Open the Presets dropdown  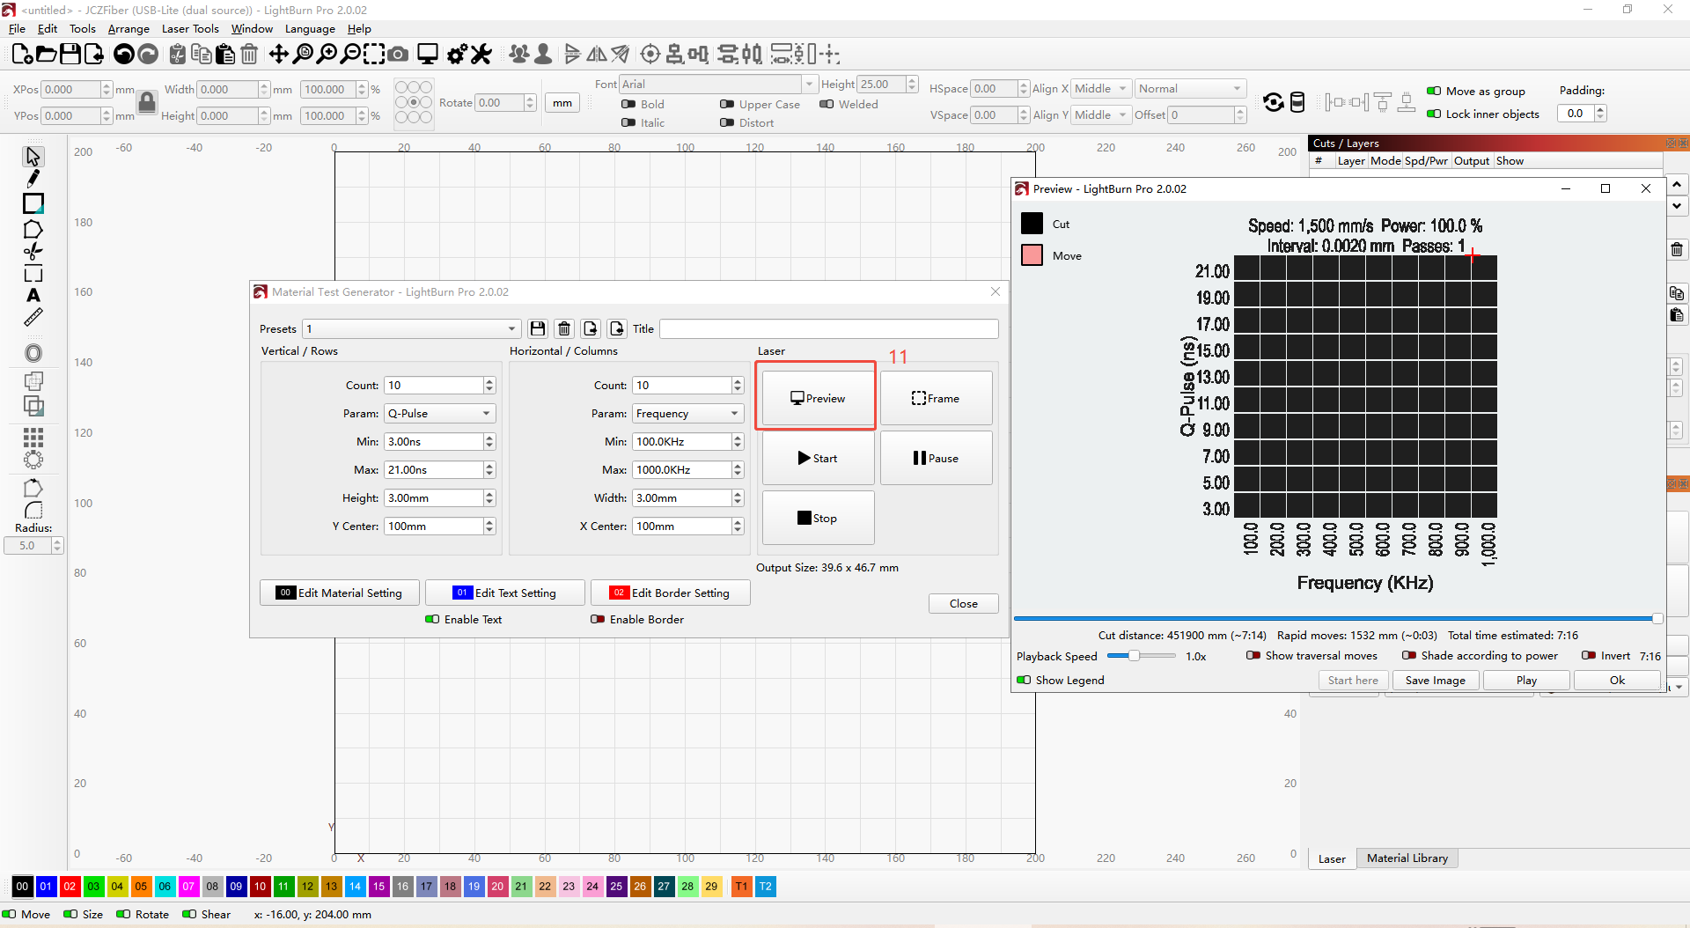pyautogui.click(x=411, y=328)
